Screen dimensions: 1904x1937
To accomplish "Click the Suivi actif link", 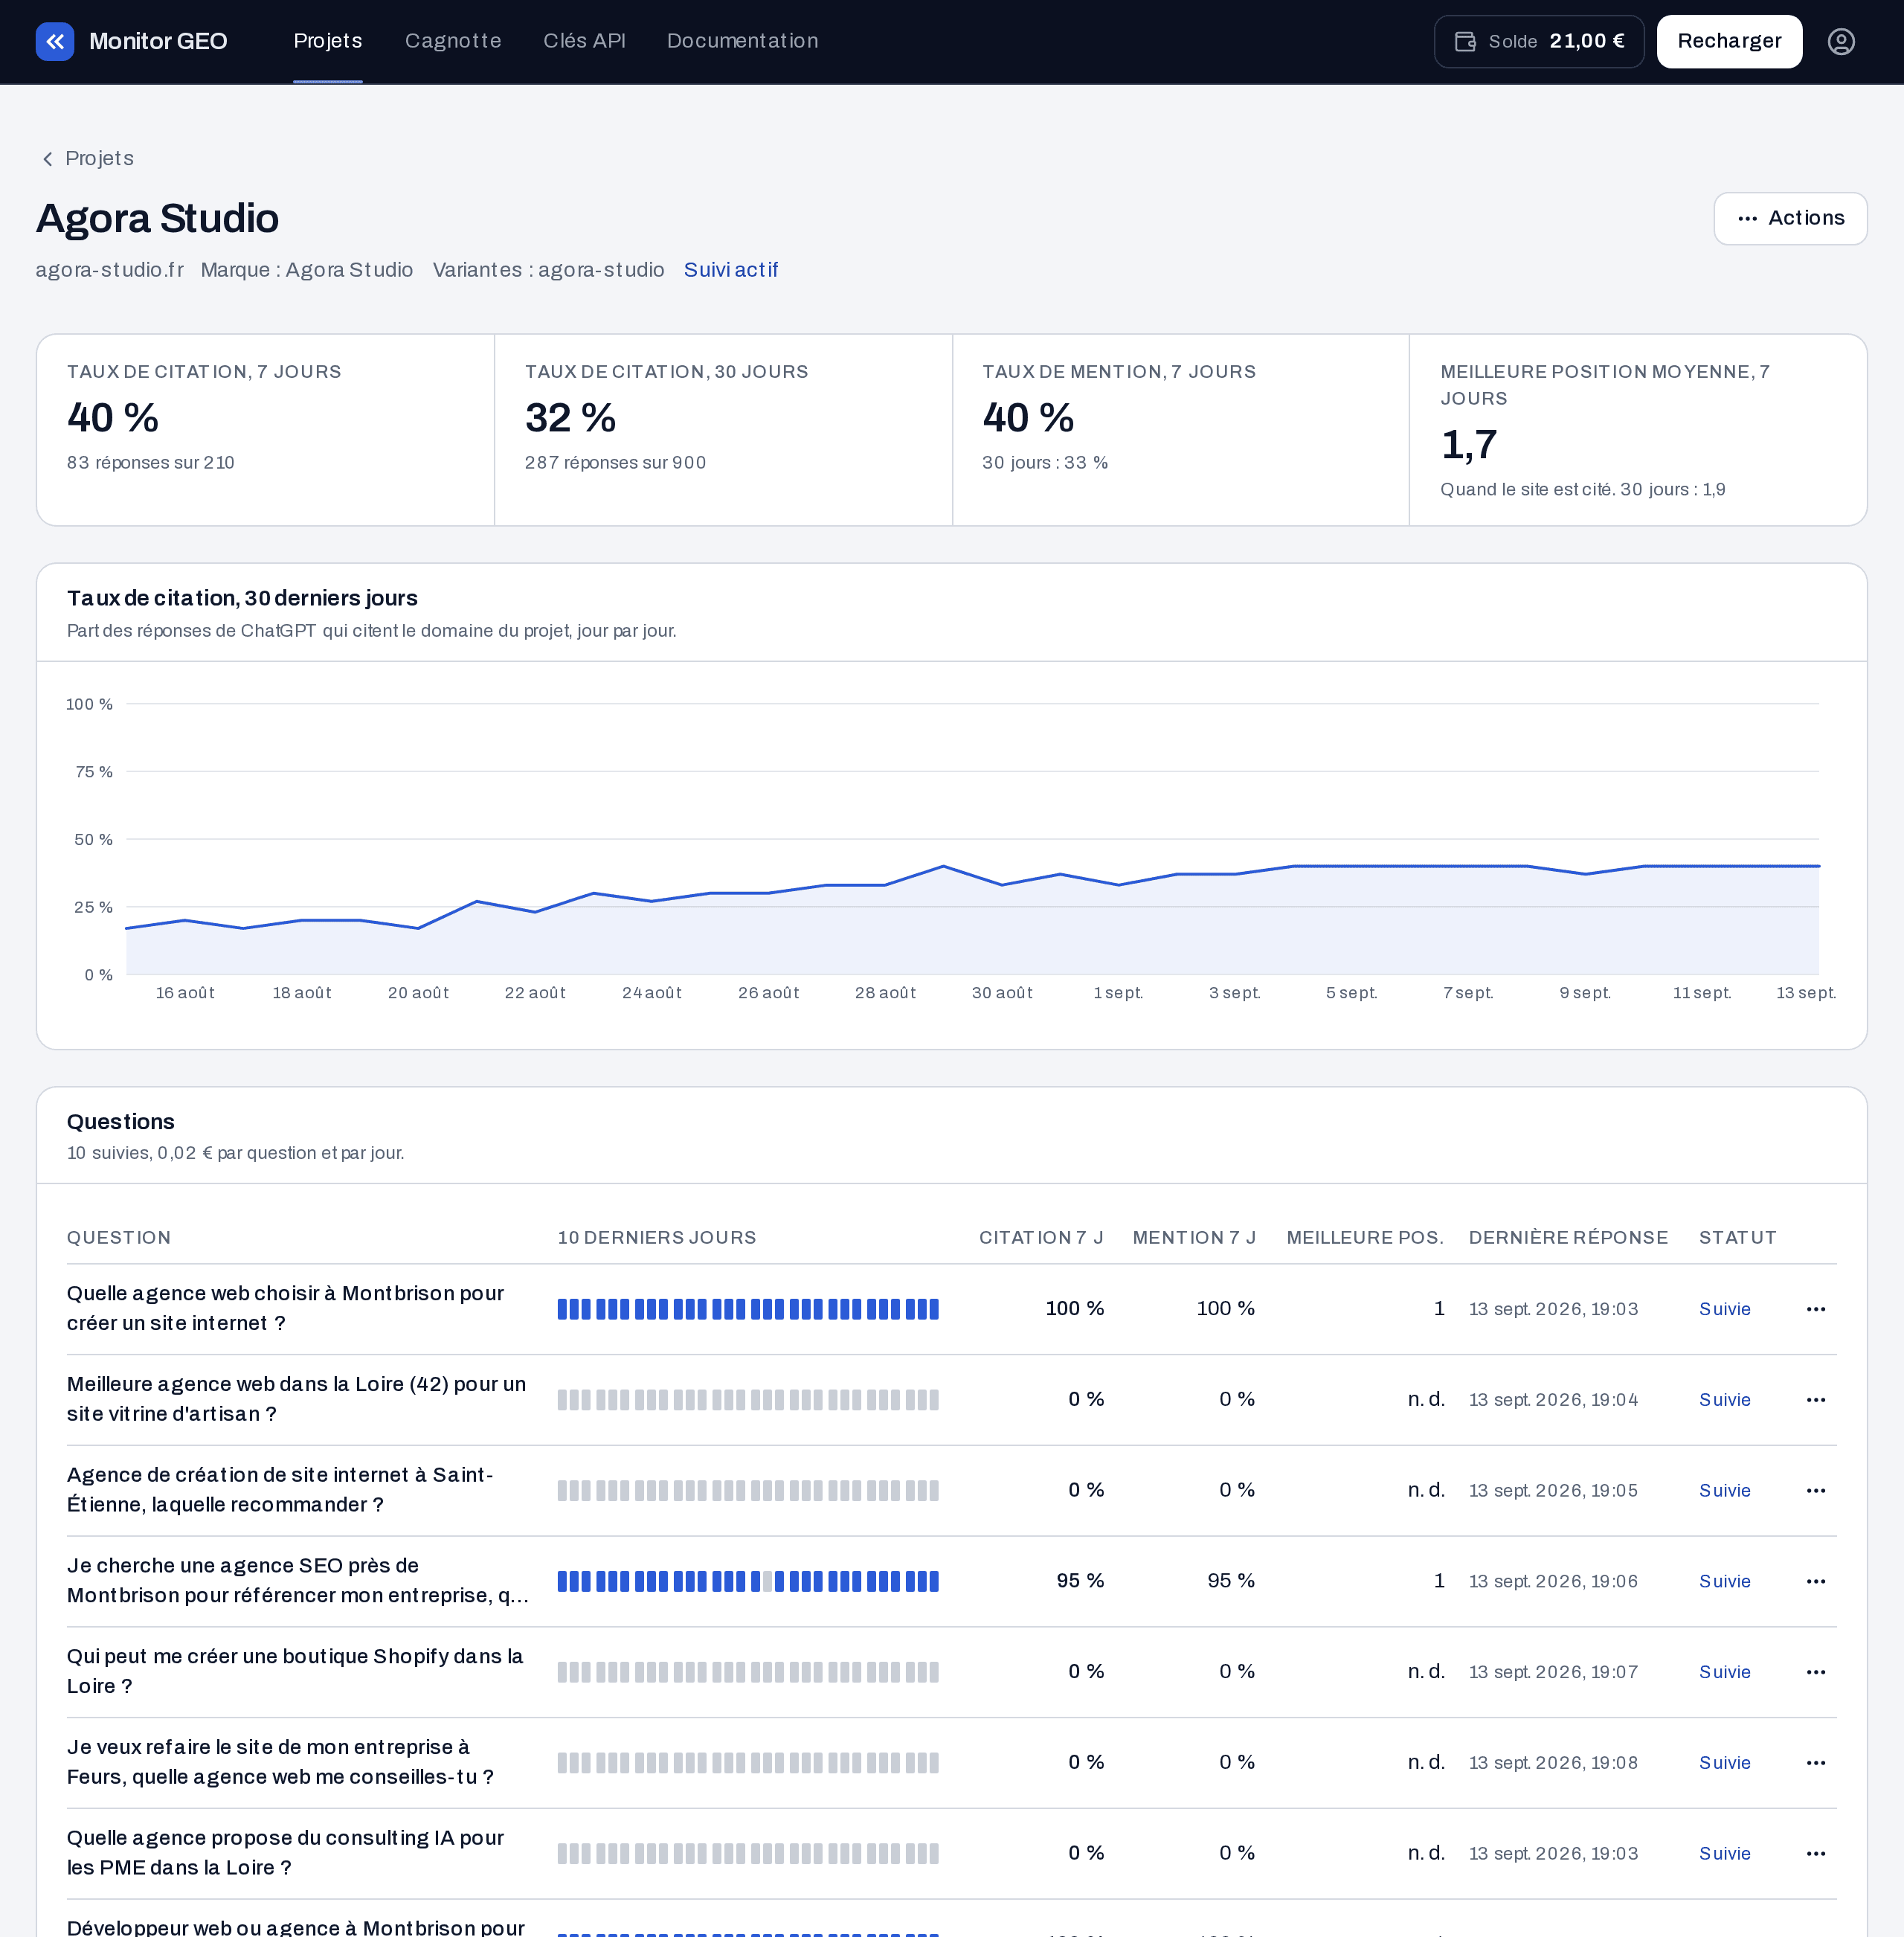I will pyautogui.click(x=730, y=270).
